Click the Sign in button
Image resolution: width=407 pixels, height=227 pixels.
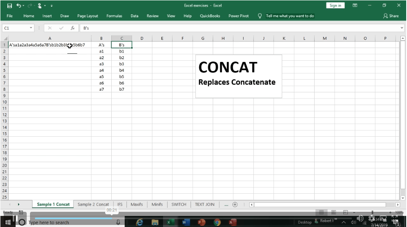(336, 5)
